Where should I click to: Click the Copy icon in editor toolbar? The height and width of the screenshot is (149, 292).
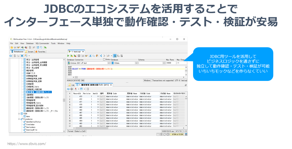pos(94,56)
